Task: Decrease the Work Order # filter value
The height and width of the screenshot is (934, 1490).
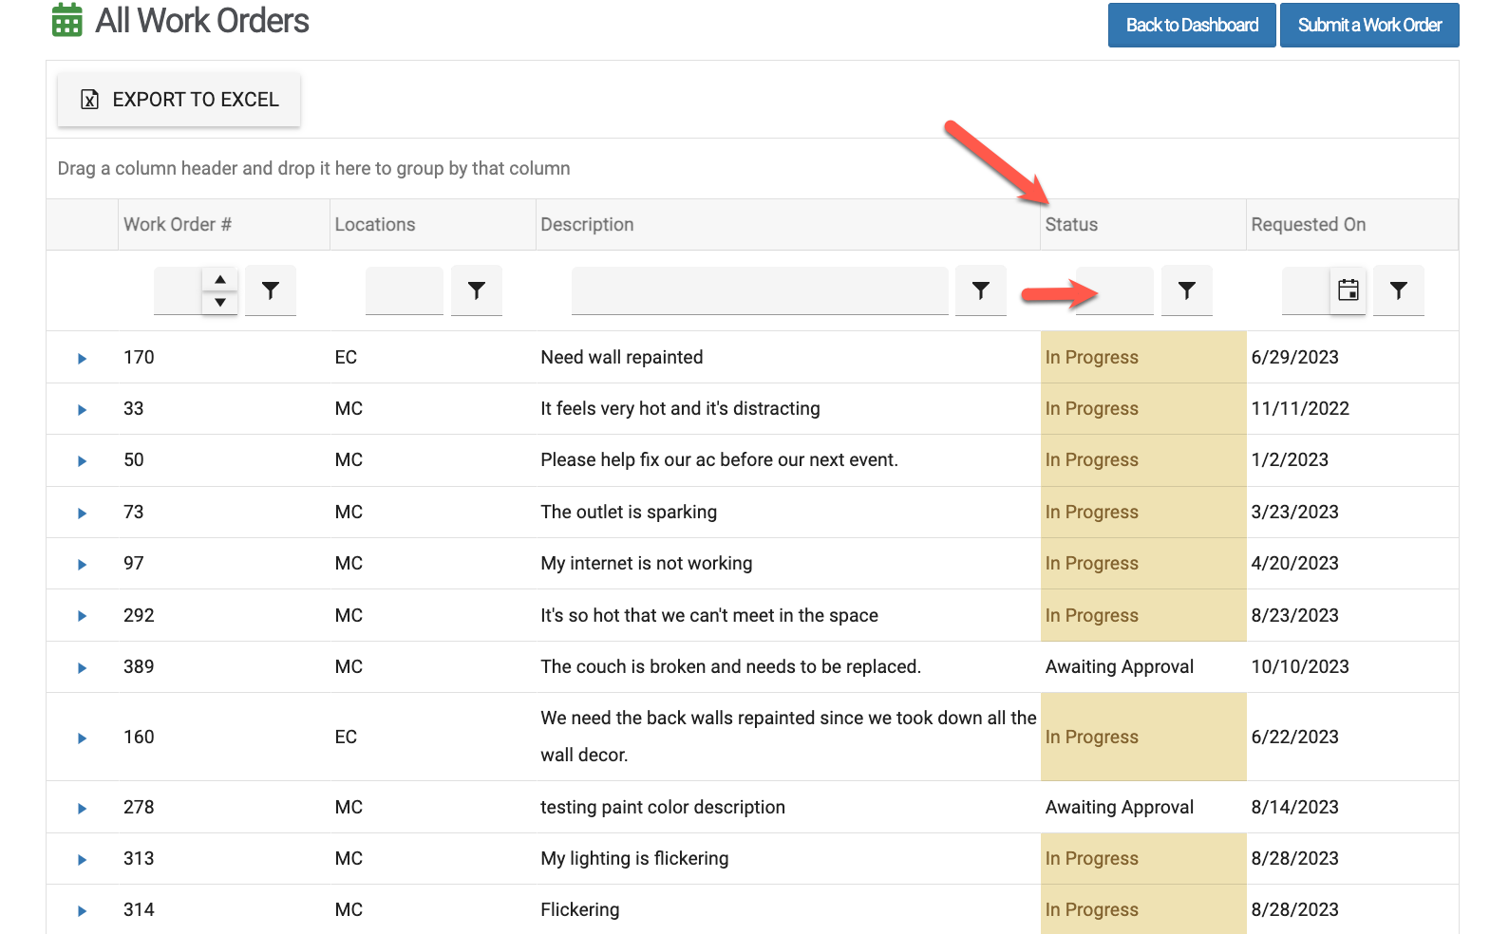Action: pyautogui.click(x=220, y=302)
